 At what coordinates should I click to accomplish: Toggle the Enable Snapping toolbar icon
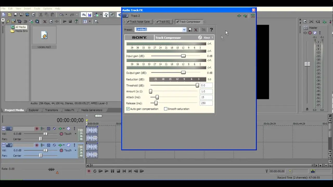(x=84, y=15)
